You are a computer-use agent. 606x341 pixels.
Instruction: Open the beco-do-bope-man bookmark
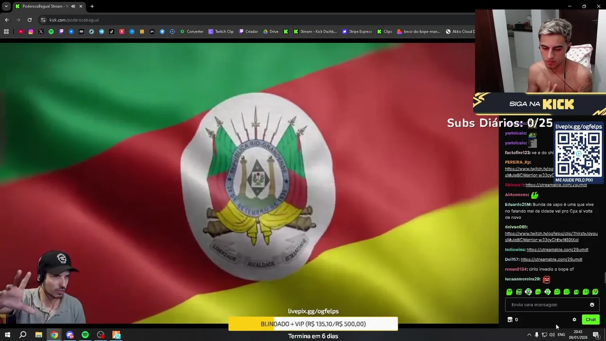point(419,32)
